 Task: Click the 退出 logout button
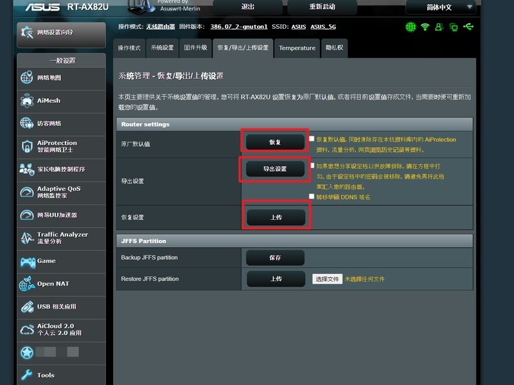[248, 7]
